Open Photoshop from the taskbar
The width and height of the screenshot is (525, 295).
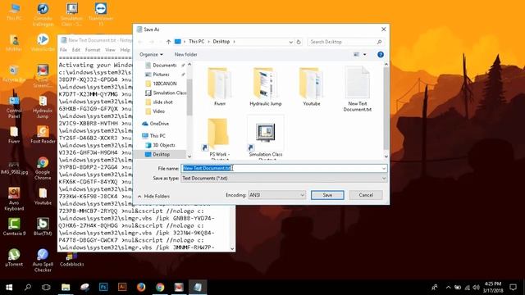[103, 288]
